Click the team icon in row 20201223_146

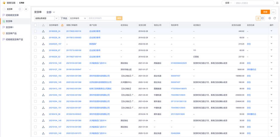[x=43, y=133]
